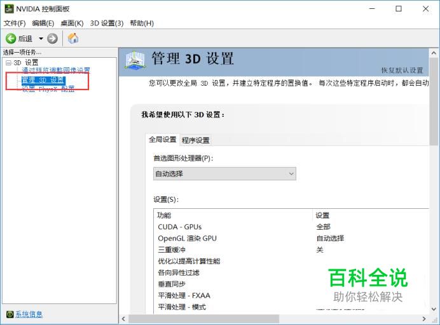
Task: Open the 桌面(K) menu
Action: [72, 23]
